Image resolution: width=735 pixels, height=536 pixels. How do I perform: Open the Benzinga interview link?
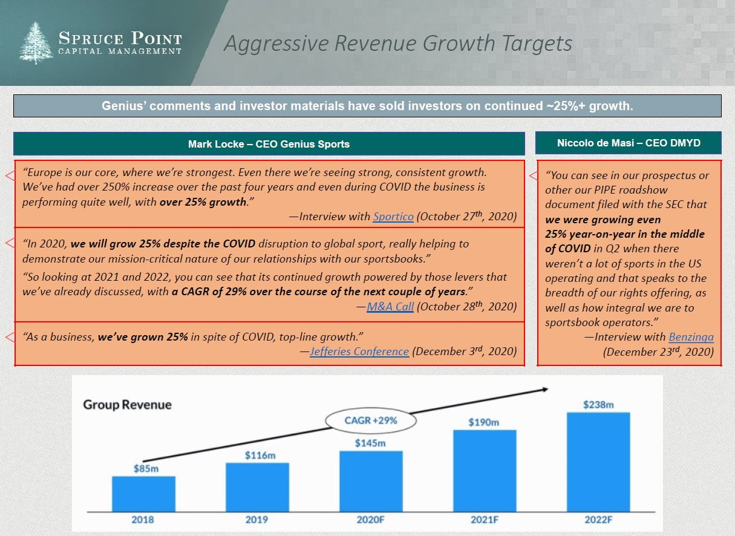click(x=691, y=337)
